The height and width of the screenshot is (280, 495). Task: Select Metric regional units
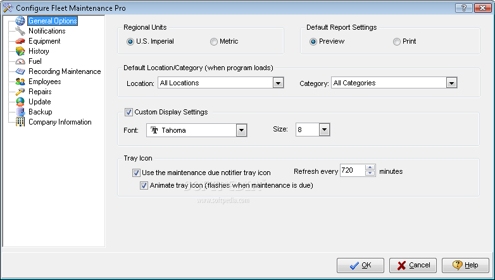[x=214, y=42]
